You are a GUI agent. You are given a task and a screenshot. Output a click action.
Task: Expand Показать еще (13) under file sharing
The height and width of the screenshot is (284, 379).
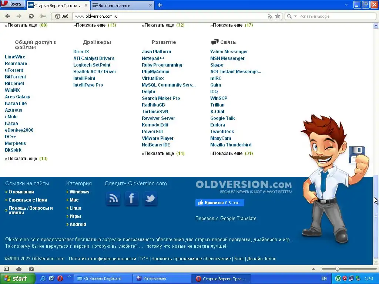click(26, 159)
